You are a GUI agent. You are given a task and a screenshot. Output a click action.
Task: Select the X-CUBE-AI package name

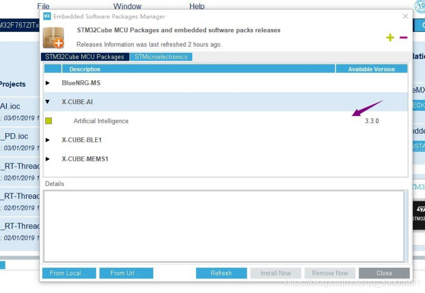pyautogui.click(x=77, y=102)
